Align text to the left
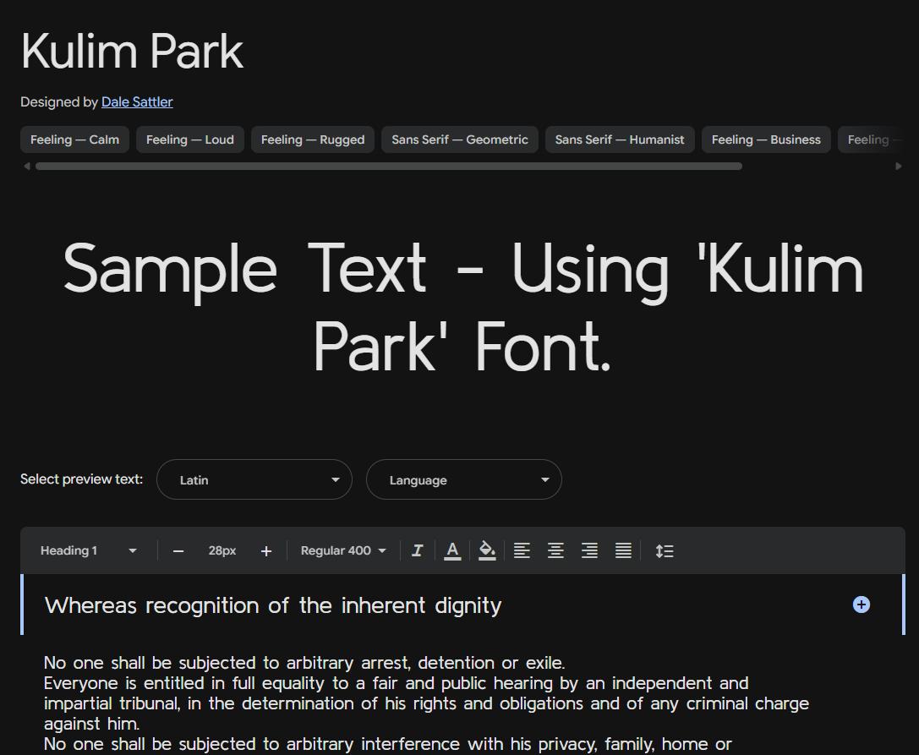 tap(522, 550)
